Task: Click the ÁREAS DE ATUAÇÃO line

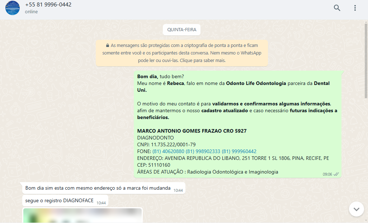Action: (x=208, y=172)
